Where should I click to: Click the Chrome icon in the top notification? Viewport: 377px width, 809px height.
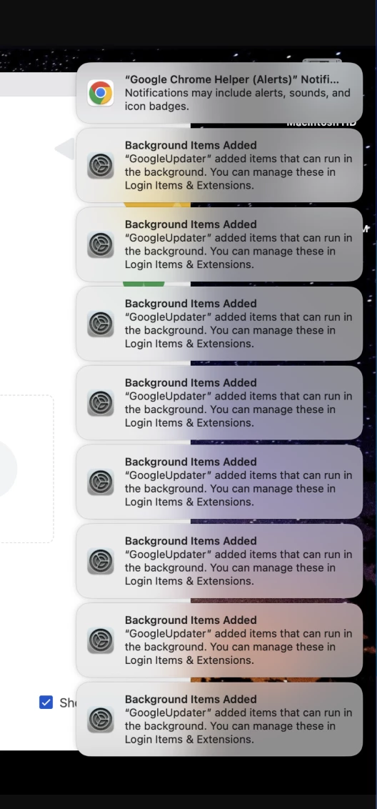(x=101, y=93)
